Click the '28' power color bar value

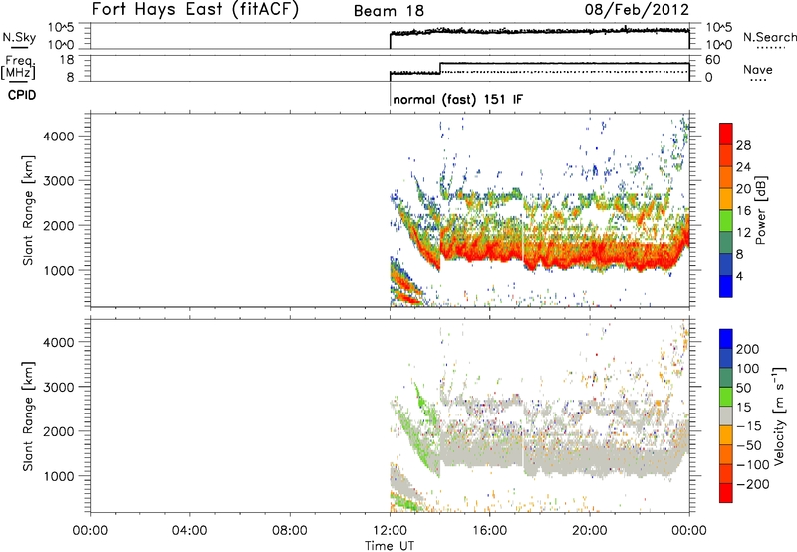(x=743, y=145)
